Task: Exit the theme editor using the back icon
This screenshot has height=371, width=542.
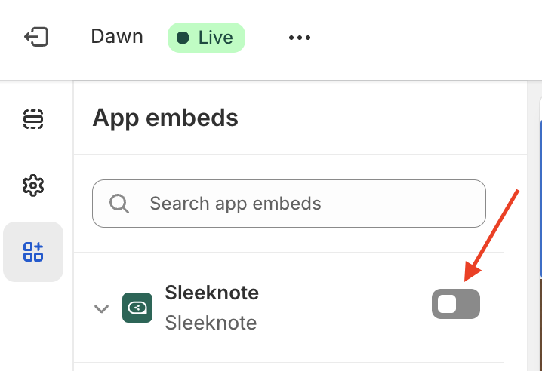Action: coord(36,37)
